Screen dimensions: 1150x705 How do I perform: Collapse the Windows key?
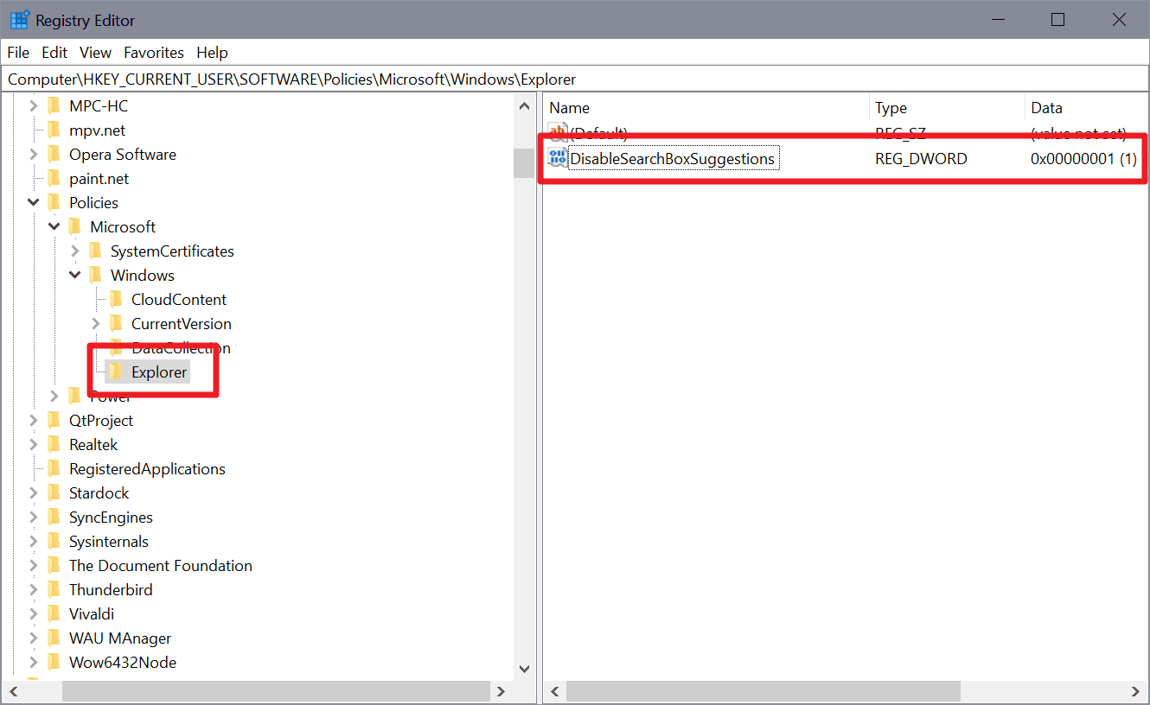(75, 276)
